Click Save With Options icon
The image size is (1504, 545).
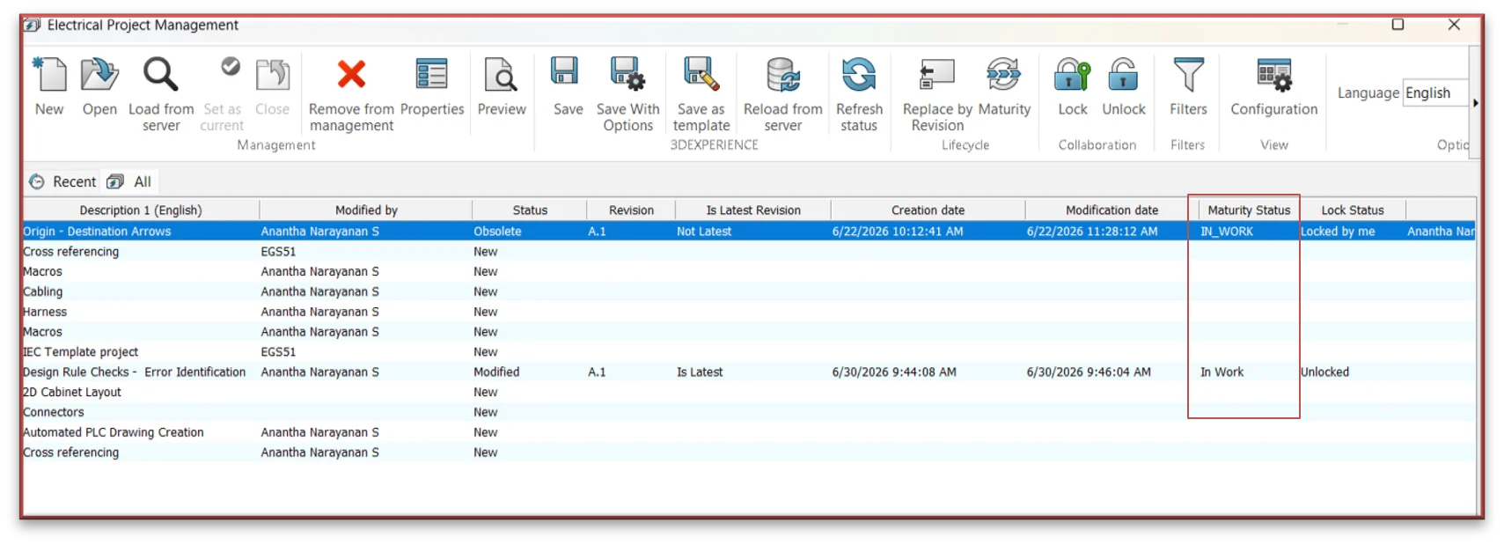(627, 75)
